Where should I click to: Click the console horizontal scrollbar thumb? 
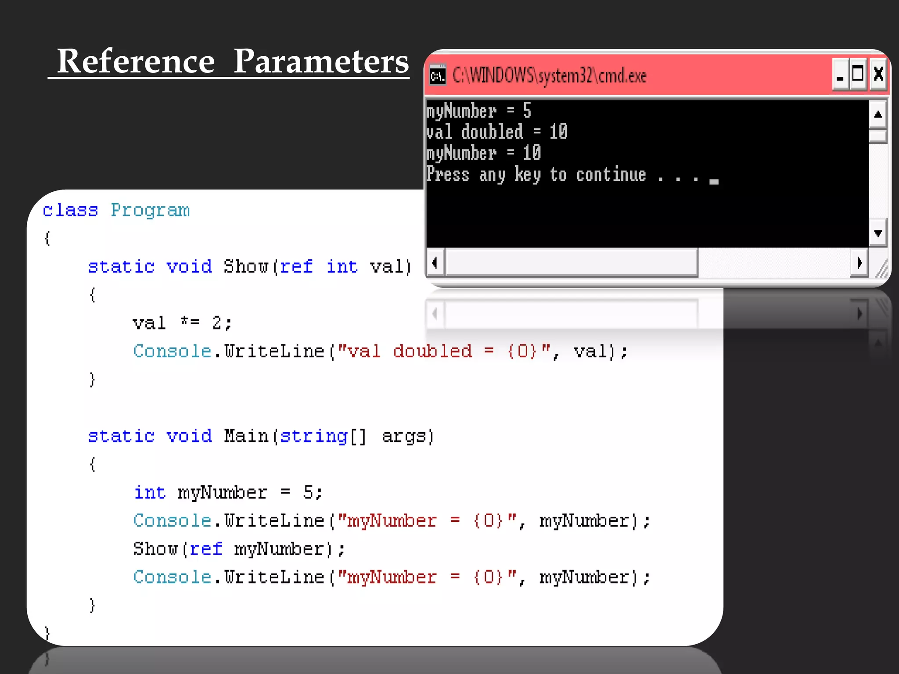(x=572, y=262)
